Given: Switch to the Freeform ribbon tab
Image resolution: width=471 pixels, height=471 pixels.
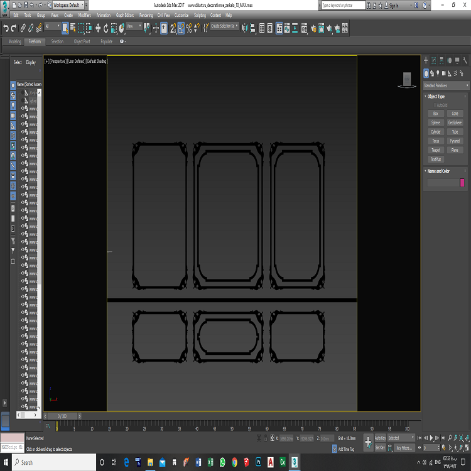Looking at the screenshot, I should point(35,41).
